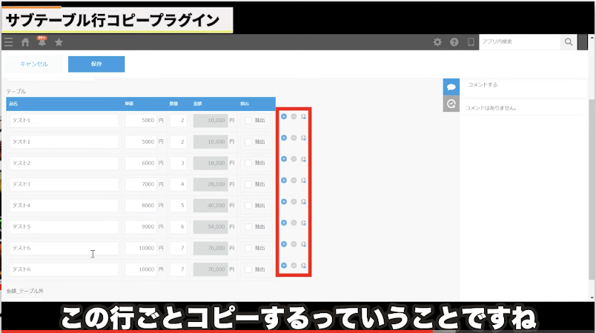596x333 pixels.
Task: Open the settings gear icon
Action: pyautogui.click(x=437, y=42)
